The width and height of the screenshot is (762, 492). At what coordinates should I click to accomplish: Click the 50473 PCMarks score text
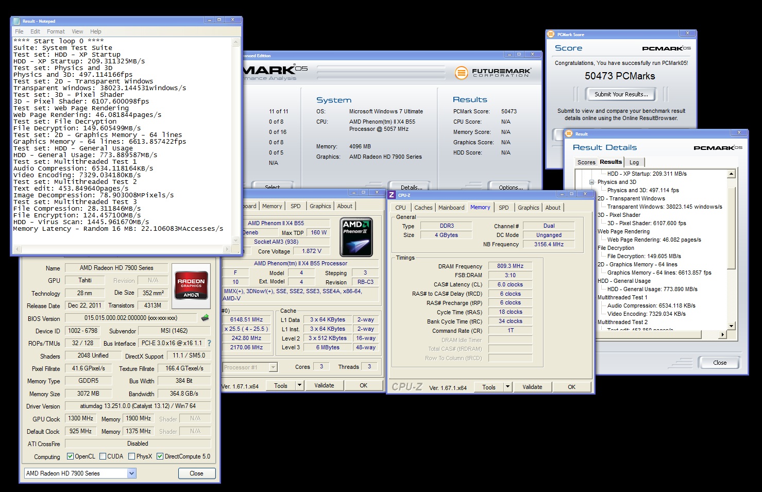(620, 76)
